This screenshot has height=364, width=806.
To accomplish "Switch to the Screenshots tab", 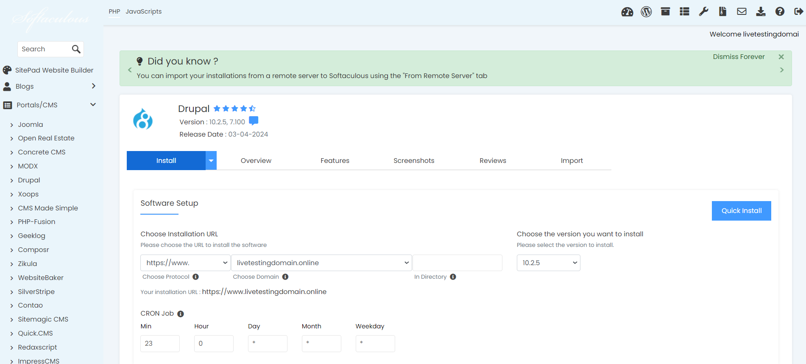I will pos(414,161).
